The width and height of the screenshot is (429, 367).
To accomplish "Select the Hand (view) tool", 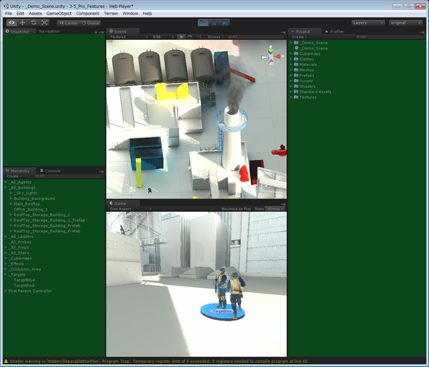I will [x=11, y=23].
